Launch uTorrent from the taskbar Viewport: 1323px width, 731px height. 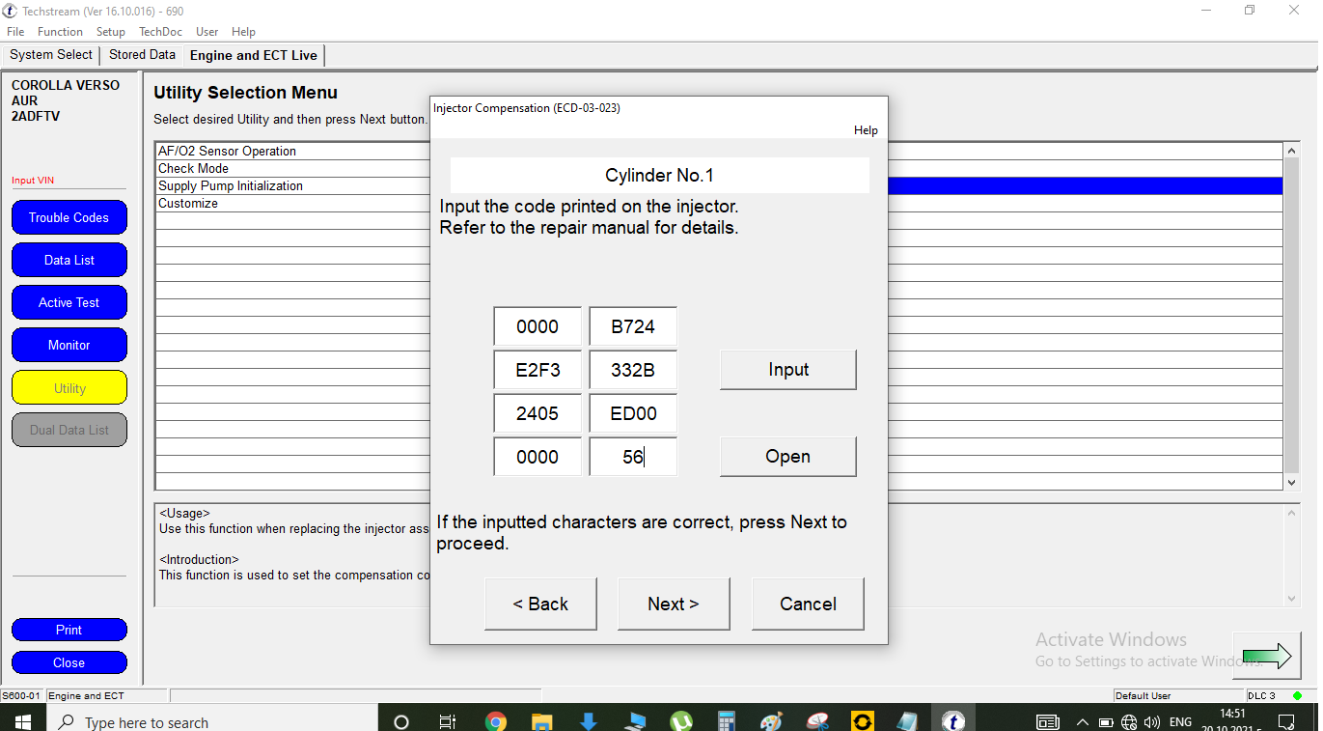coord(681,721)
